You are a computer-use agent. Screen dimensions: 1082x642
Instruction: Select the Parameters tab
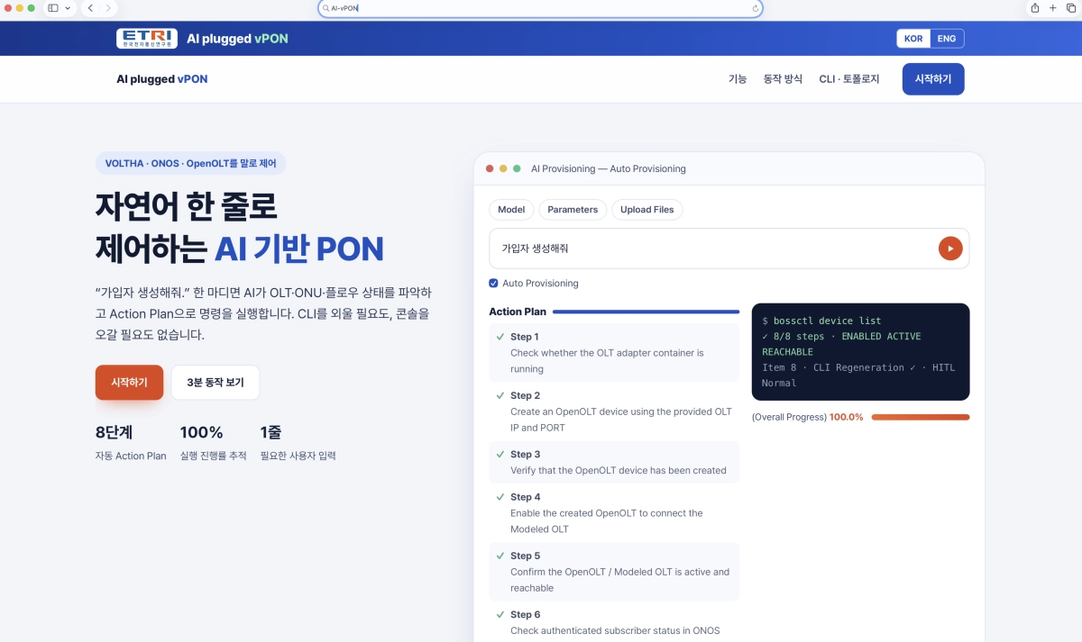pos(573,210)
